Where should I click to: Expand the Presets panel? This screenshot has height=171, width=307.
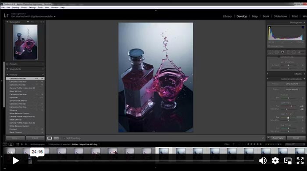click(x=7, y=64)
